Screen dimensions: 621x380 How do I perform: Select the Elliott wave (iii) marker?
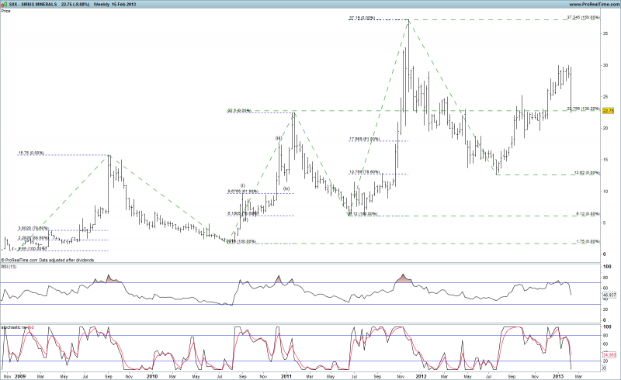pos(278,139)
